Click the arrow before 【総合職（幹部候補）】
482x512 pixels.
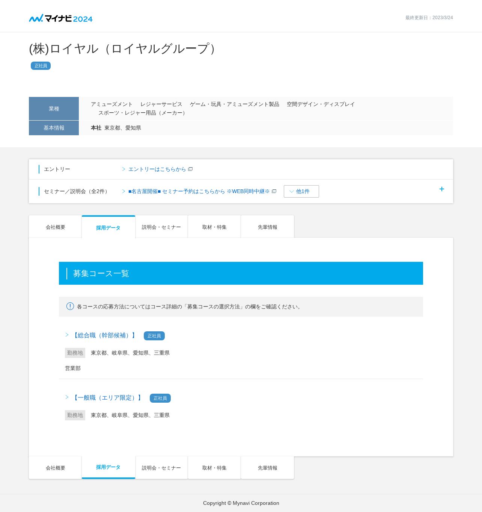click(x=67, y=335)
